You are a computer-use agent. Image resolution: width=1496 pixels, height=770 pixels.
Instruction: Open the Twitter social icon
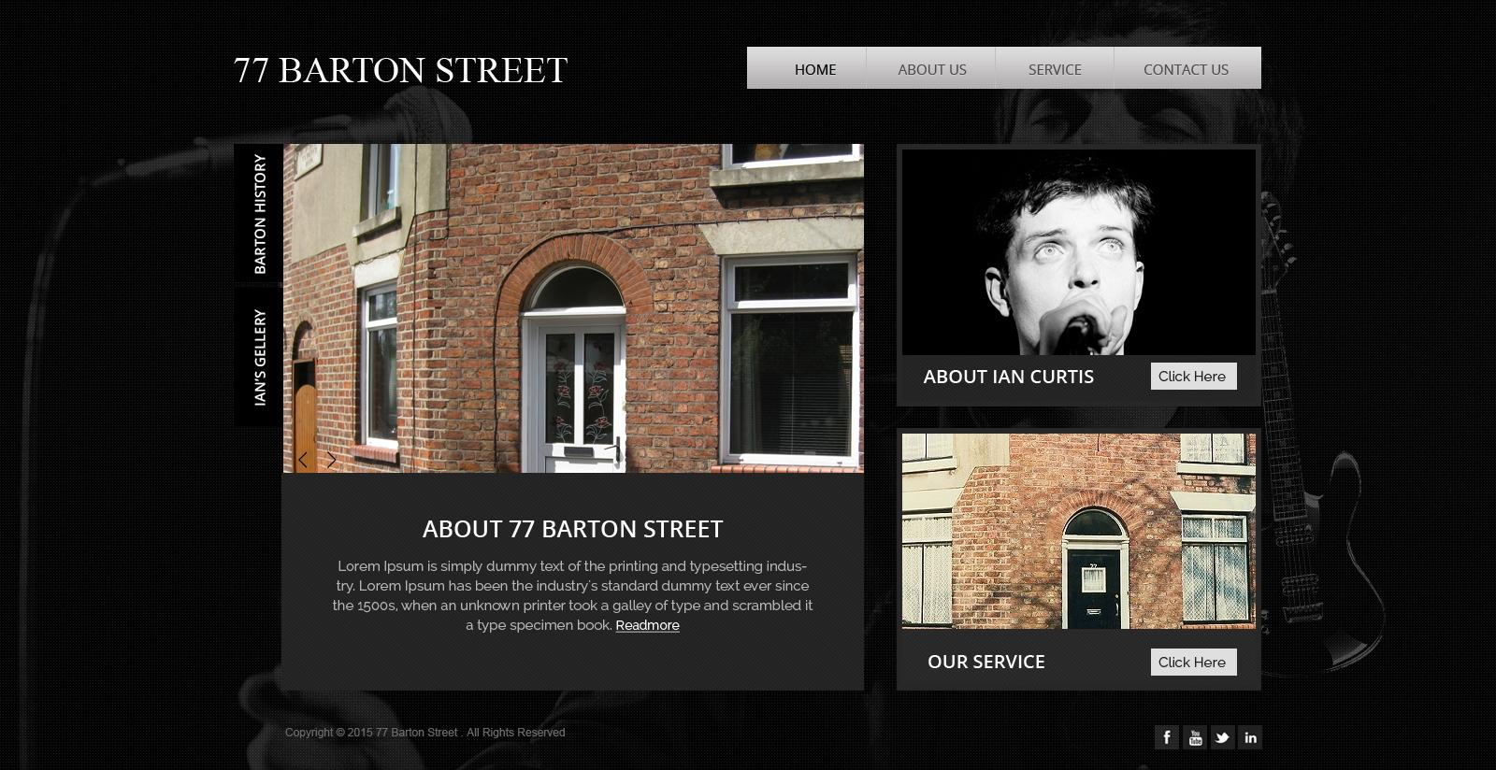click(x=1223, y=737)
